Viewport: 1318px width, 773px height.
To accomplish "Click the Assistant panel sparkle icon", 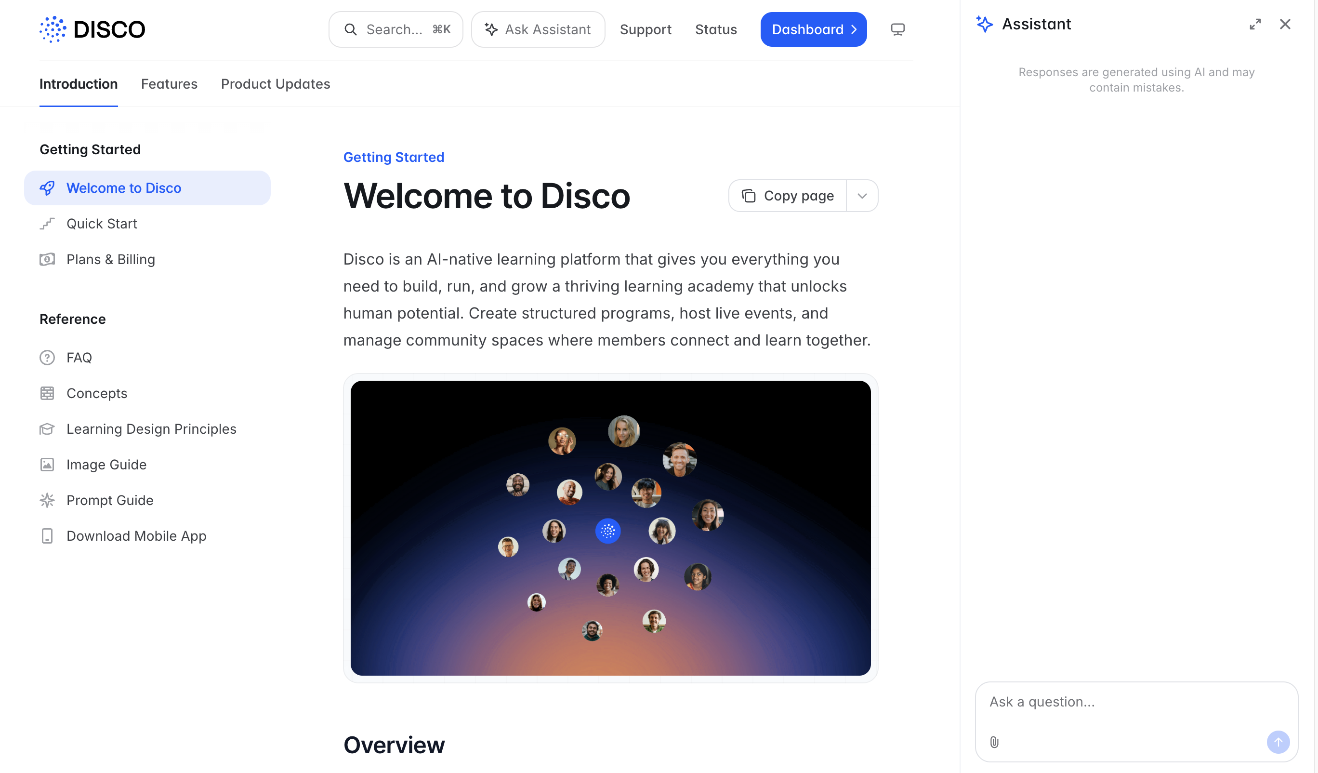I will tap(984, 24).
